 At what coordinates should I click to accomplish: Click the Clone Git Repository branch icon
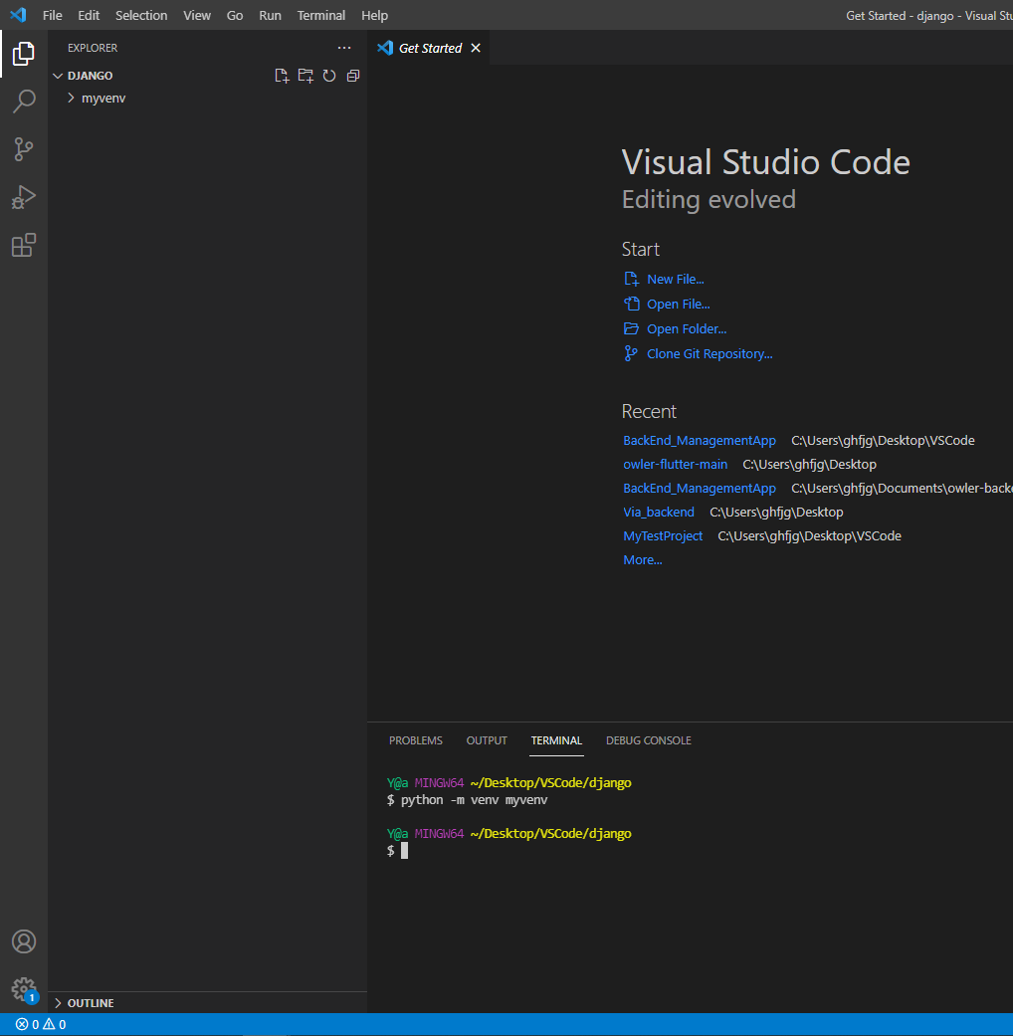tap(631, 353)
